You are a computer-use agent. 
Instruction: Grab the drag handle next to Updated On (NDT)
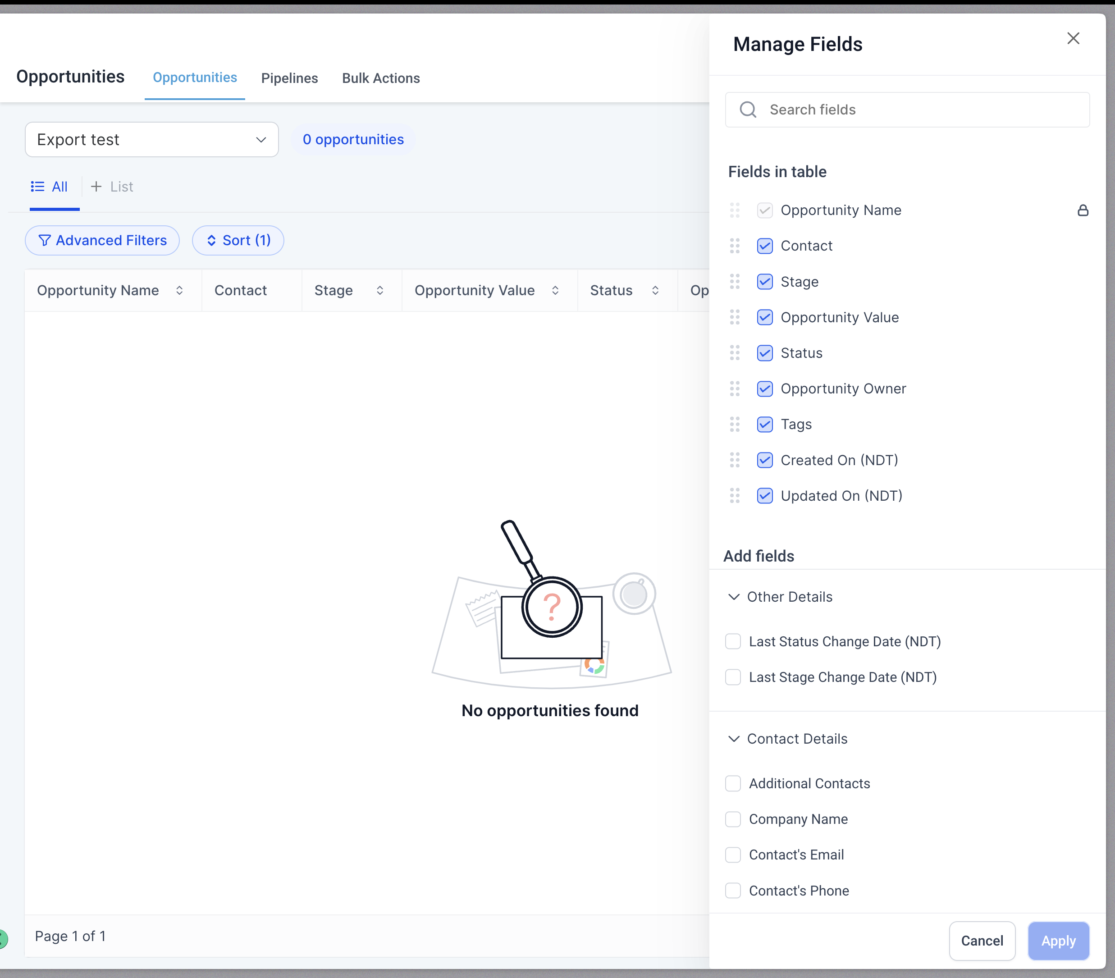click(x=734, y=496)
